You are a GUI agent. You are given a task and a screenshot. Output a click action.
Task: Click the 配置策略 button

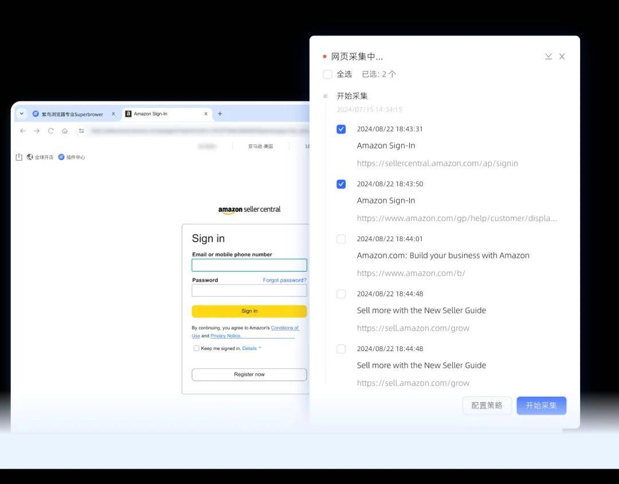click(487, 406)
